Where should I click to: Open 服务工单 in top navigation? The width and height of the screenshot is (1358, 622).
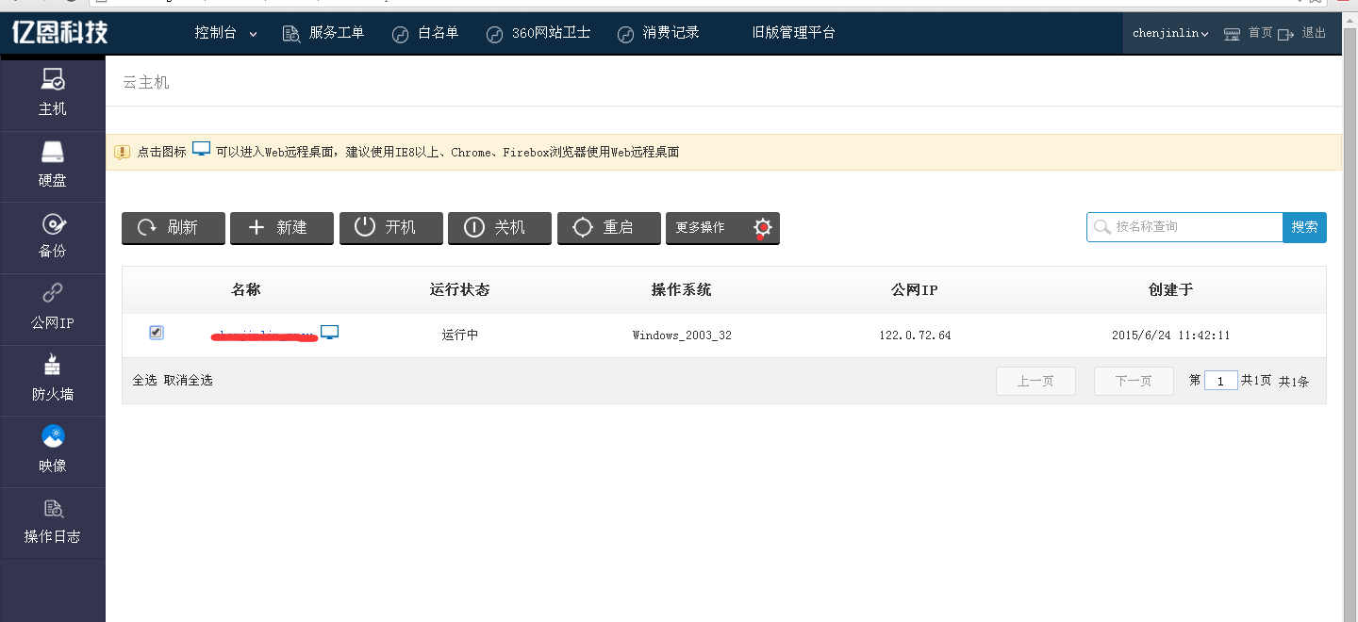click(323, 33)
